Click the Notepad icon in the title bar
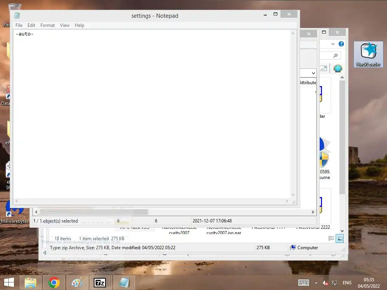Screen dimensions: 387x290 coord(17,15)
